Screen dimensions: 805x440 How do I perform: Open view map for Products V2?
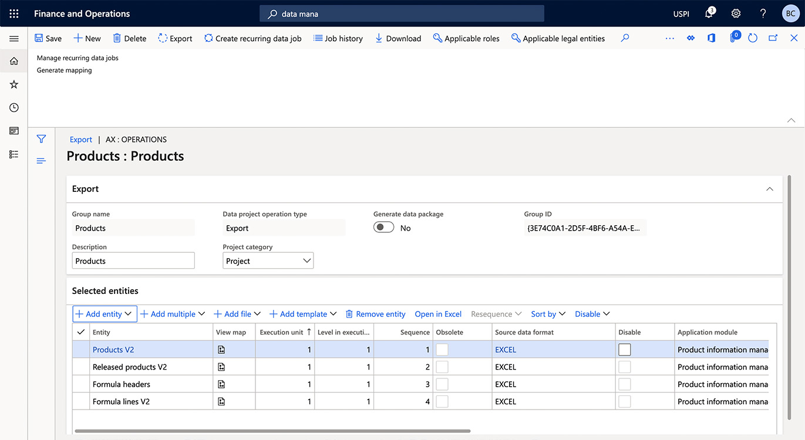tap(221, 350)
